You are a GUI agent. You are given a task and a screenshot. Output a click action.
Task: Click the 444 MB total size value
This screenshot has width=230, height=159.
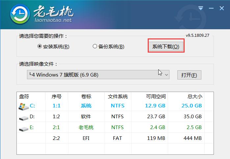pyautogui.click(x=192, y=138)
